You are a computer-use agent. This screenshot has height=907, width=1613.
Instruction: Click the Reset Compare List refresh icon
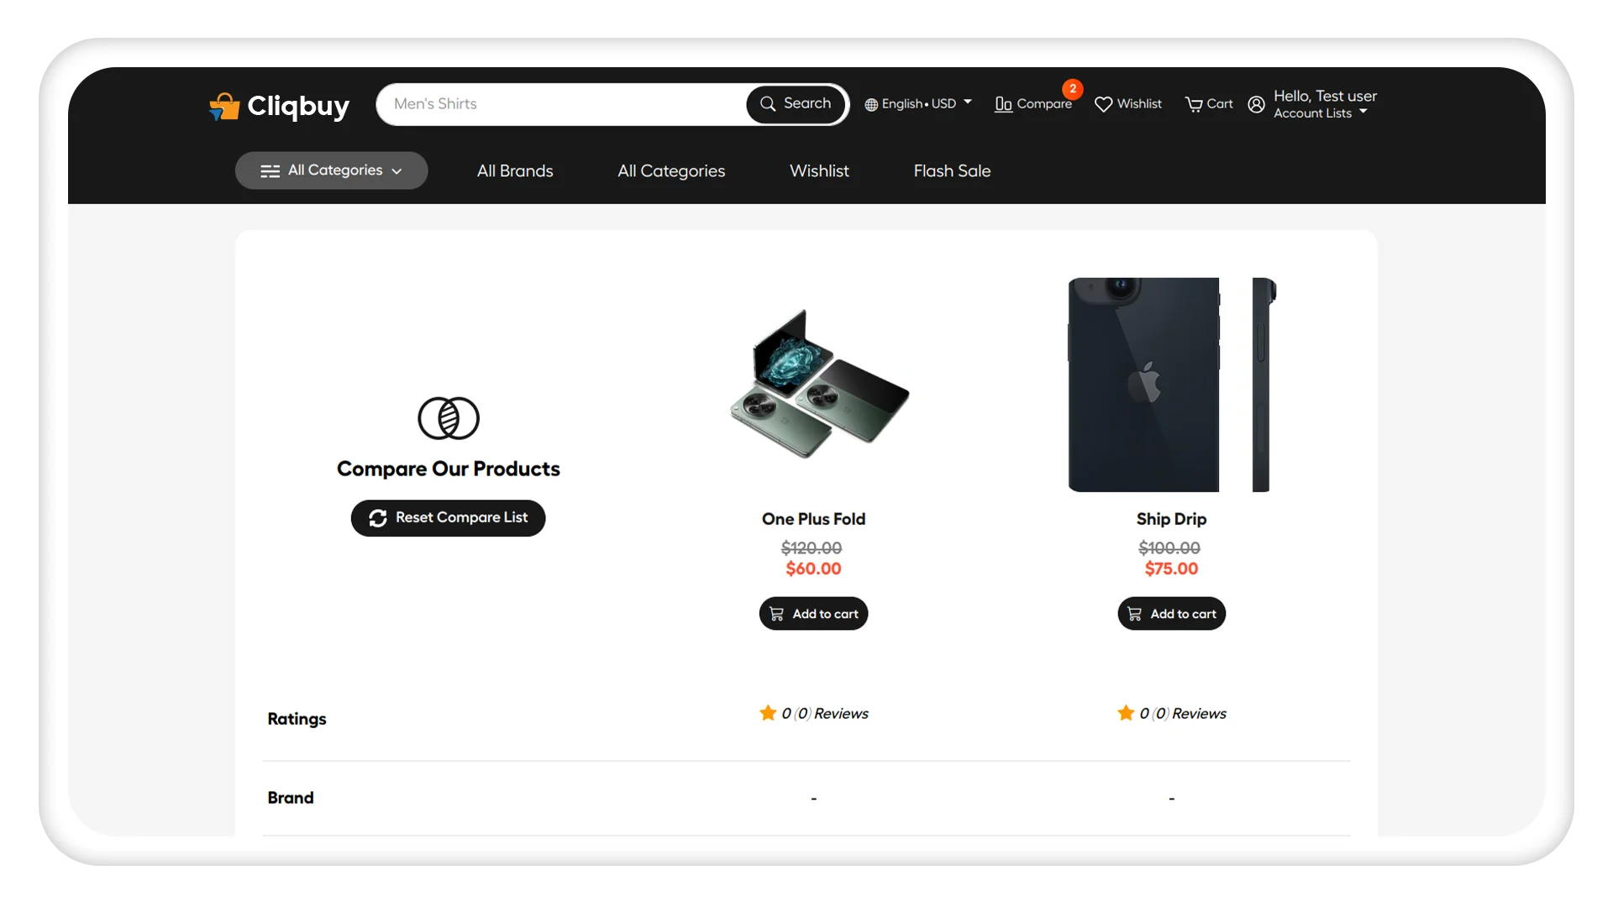pos(378,517)
